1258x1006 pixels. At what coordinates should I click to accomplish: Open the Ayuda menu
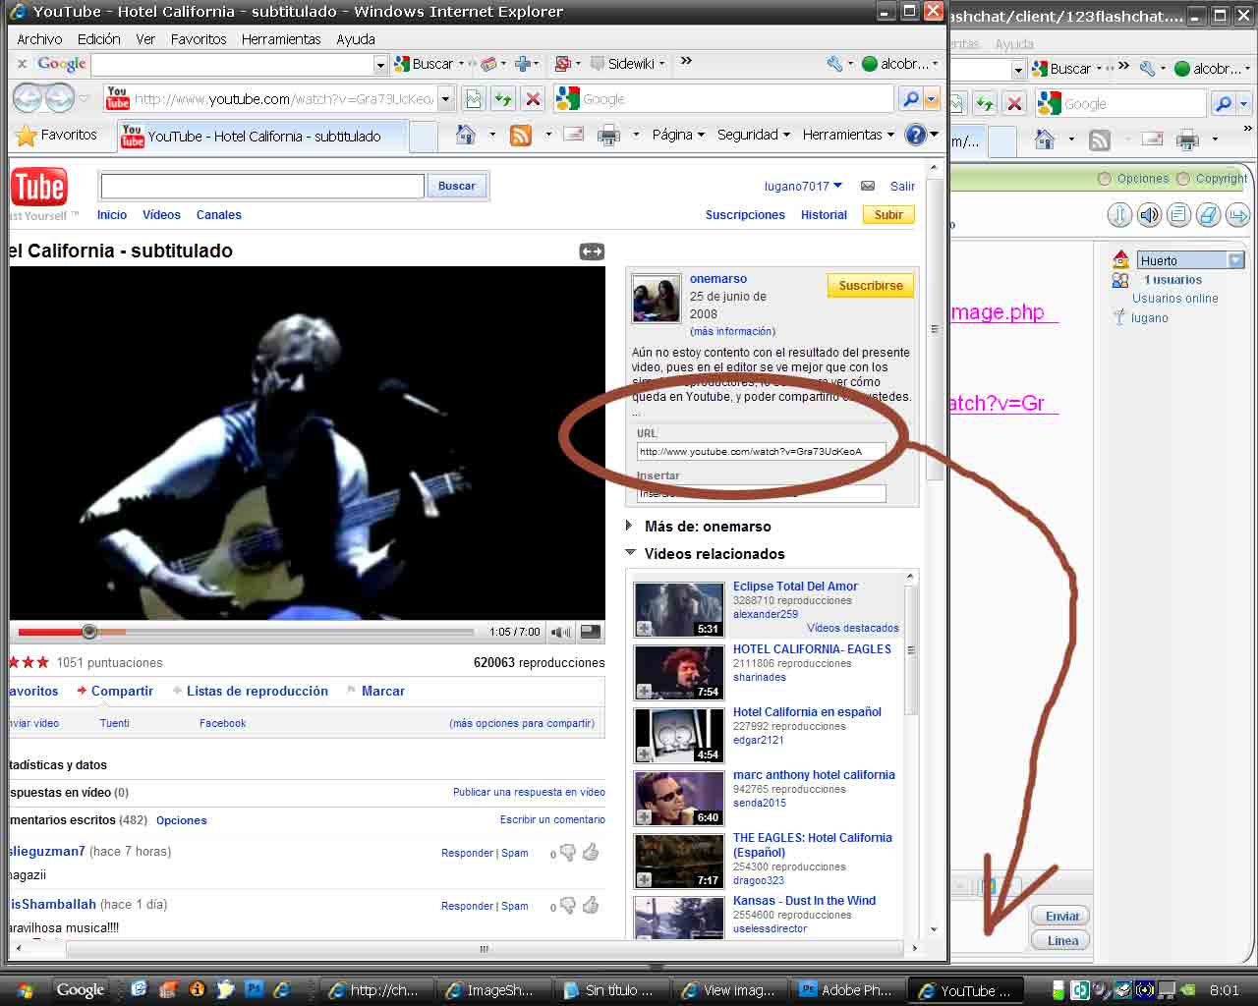point(356,39)
